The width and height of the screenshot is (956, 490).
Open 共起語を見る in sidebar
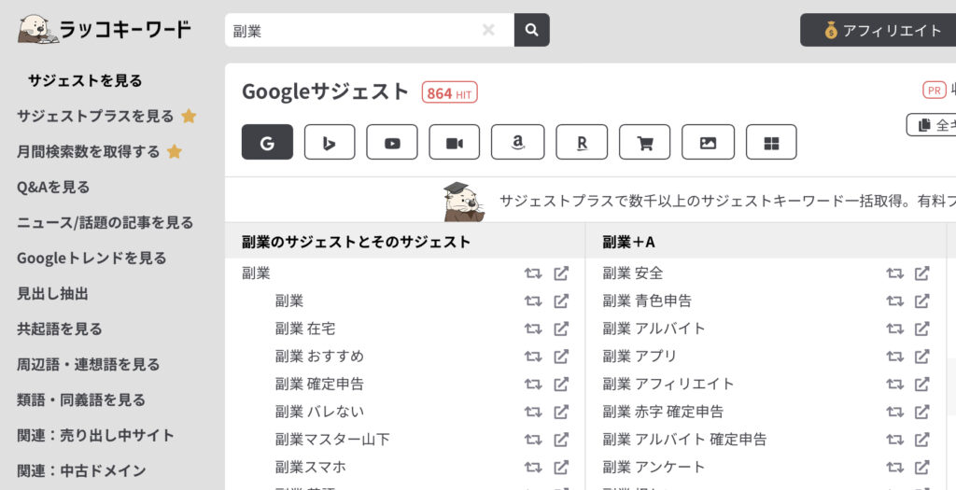click(x=59, y=329)
